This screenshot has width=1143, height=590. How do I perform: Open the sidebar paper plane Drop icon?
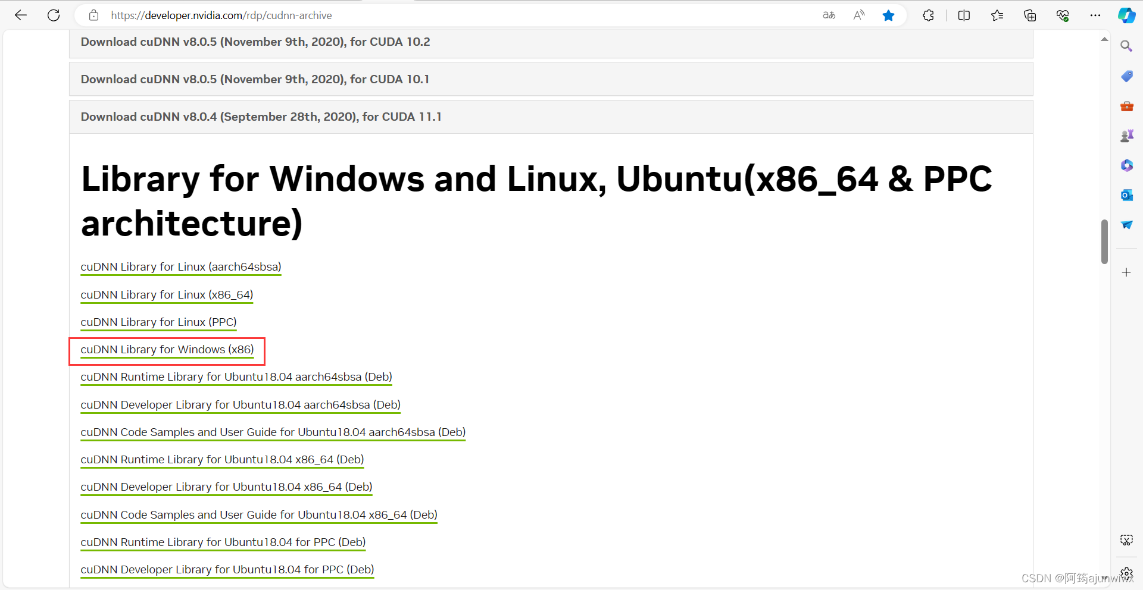pyautogui.click(x=1126, y=225)
